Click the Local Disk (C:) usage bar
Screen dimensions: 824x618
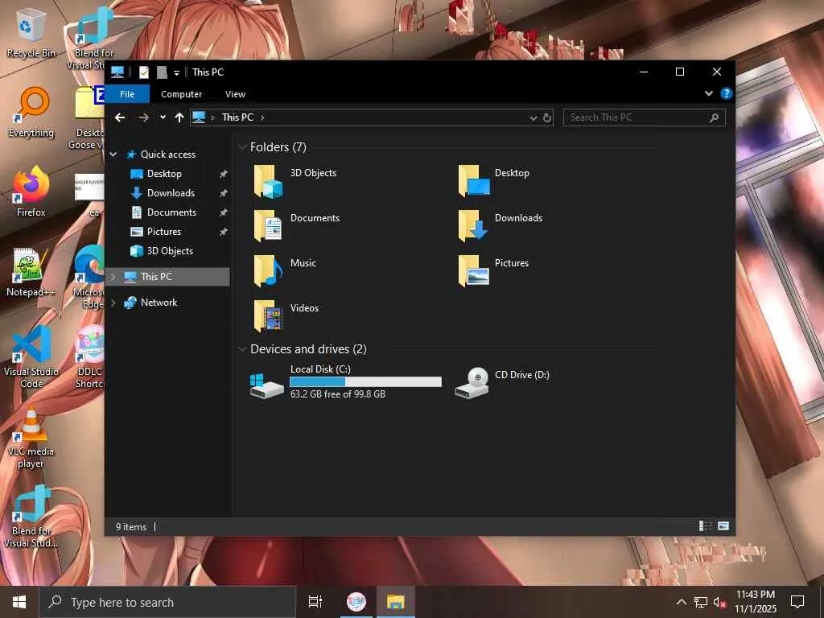pyautogui.click(x=366, y=382)
